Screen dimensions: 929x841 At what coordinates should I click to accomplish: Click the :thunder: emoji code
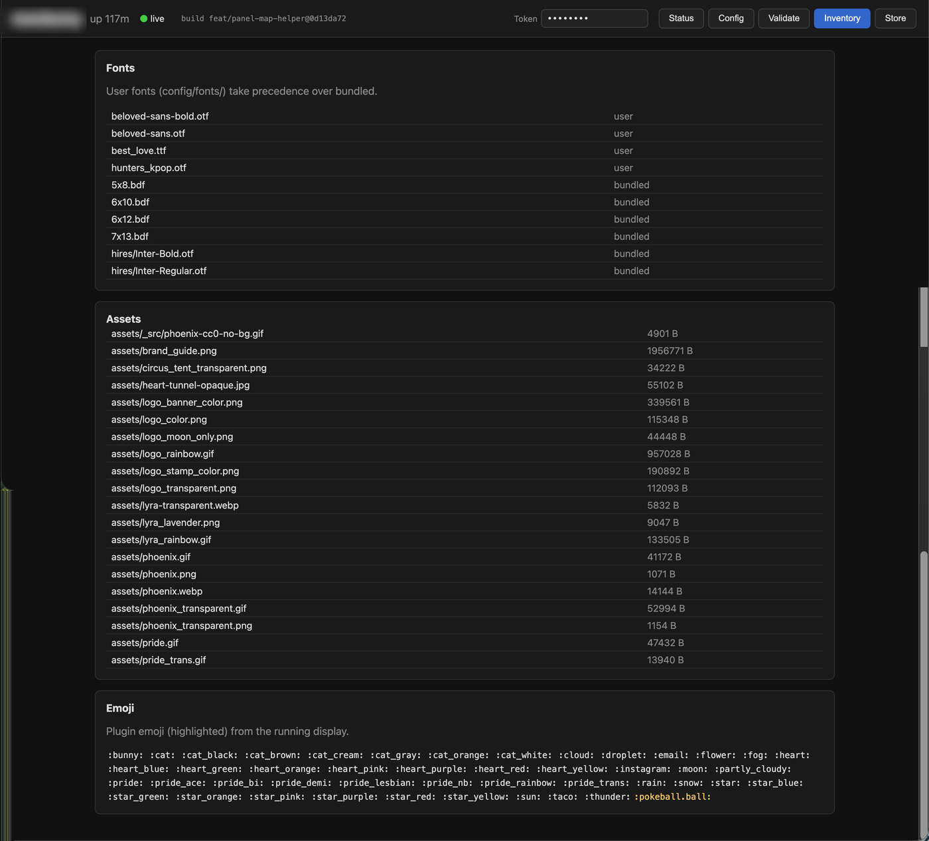607,797
